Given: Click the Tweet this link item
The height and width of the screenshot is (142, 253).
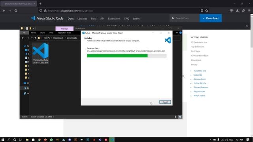Looking at the screenshot, I should pos(200,71).
